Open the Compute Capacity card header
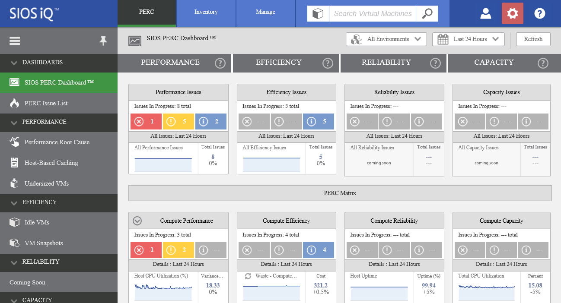 (x=501, y=221)
